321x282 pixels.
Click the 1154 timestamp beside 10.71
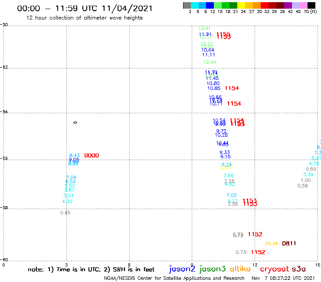coord(234,104)
